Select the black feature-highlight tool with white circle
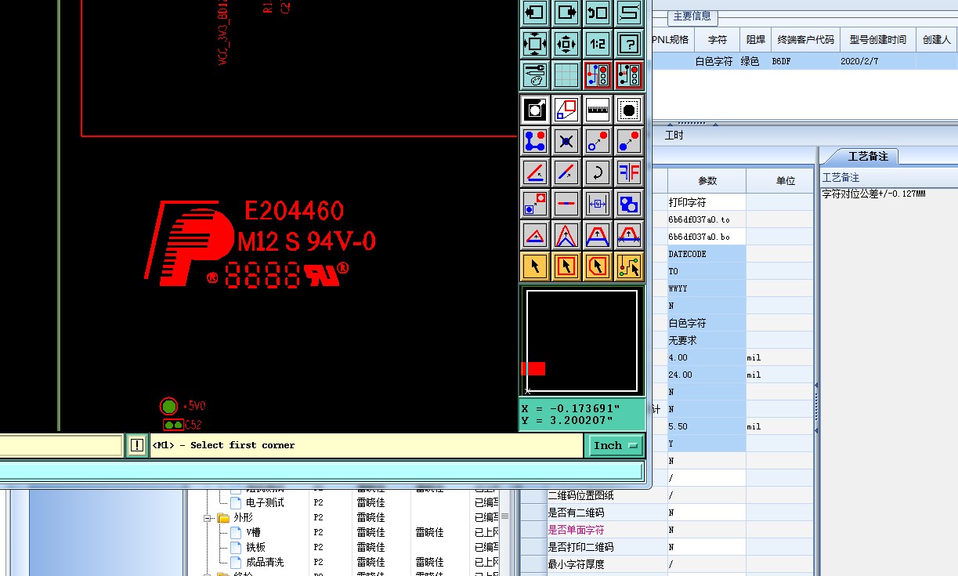This screenshot has height=576, width=958. point(535,110)
